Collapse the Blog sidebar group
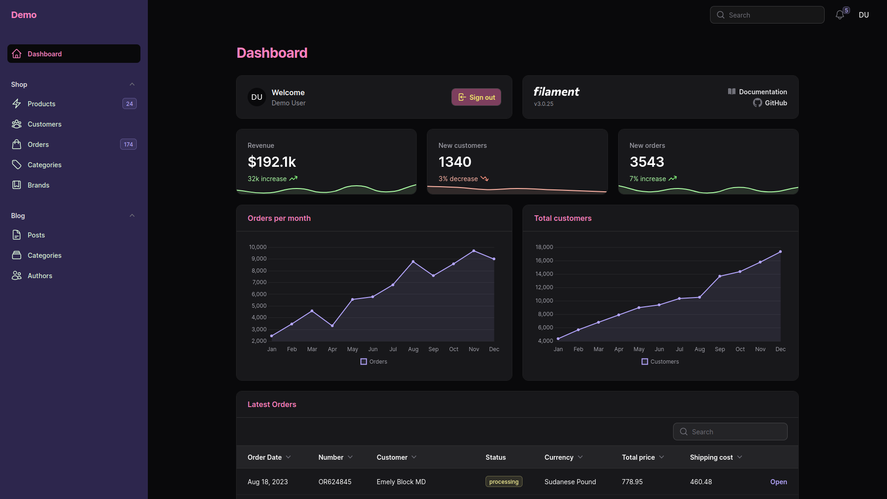This screenshot has width=887, height=499. [x=132, y=215]
